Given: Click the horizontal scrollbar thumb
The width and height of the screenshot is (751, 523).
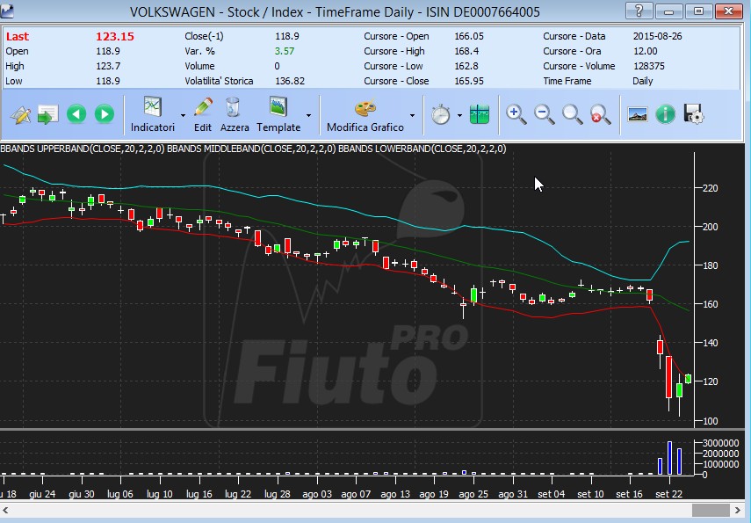Looking at the screenshot, I should click(x=711, y=510).
